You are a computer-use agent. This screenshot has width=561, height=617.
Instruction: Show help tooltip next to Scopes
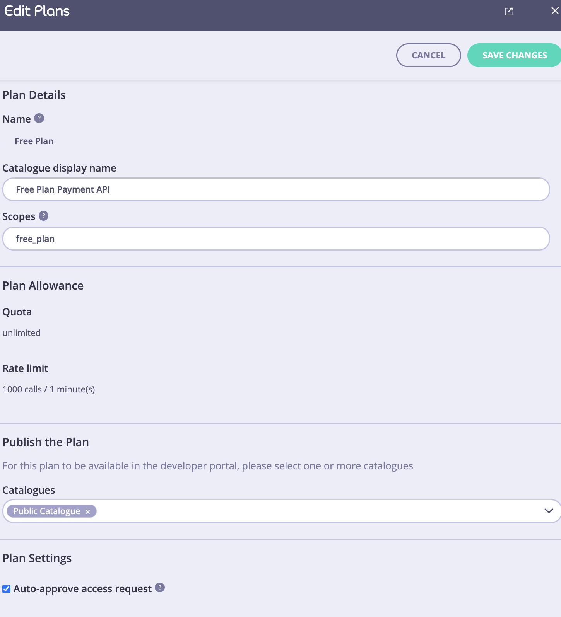point(44,216)
